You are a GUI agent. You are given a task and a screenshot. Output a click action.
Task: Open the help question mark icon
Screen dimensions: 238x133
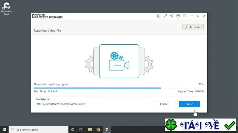[x=178, y=16]
